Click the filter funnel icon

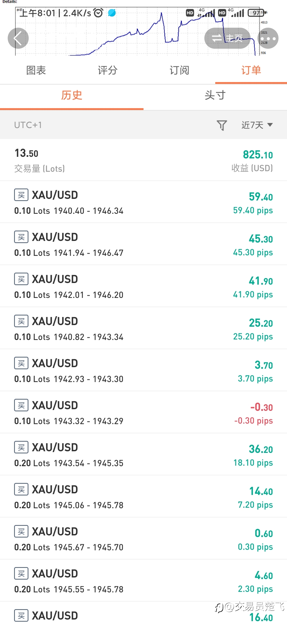point(222,125)
